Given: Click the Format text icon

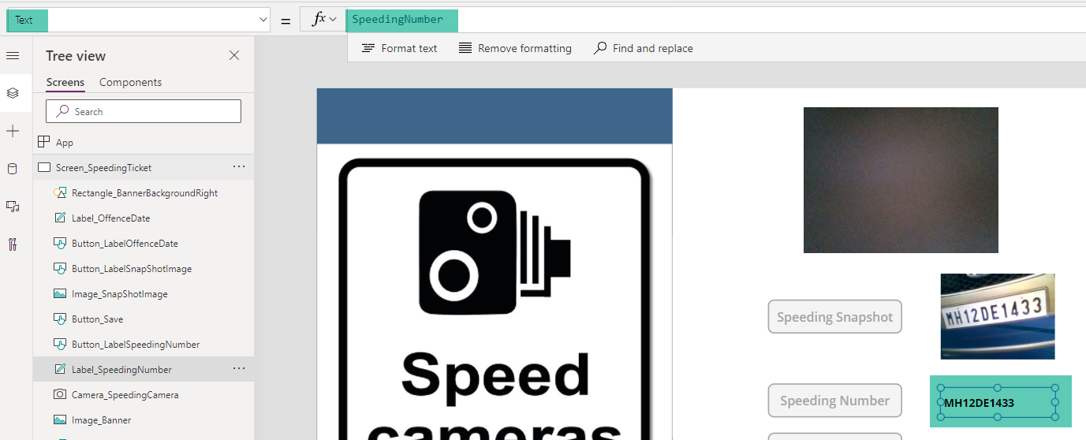Looking at the screenshot, I should [x=368, y=48].
